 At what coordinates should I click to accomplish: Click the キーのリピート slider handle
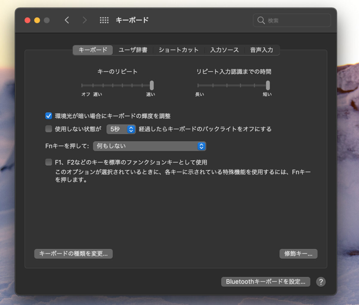click(152, 85)
